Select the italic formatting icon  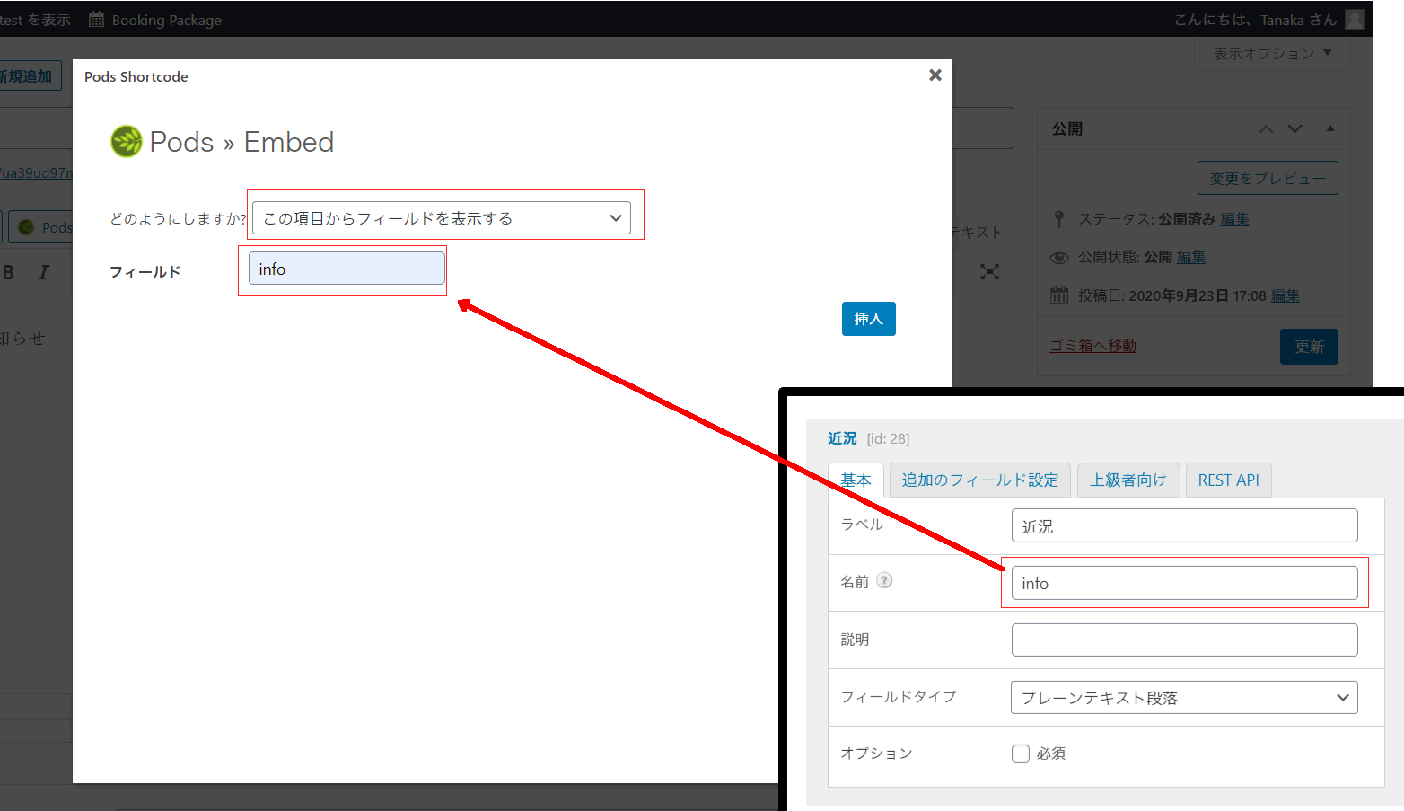[x=41, y=271]
